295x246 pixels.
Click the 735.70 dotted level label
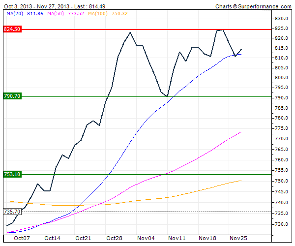pyautogui.click(x=12, y=212)
